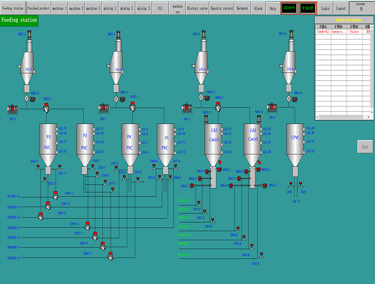
Task: Click the DW2-3 valve icon
Action: [217, 105]
